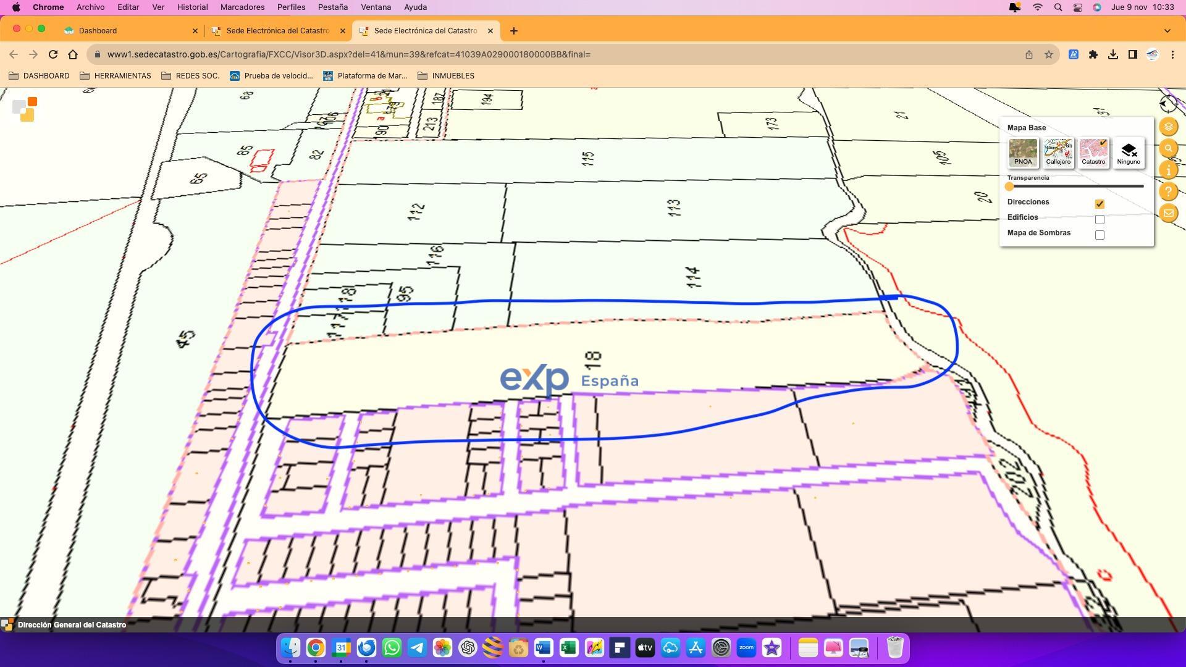This screenshot has width=1186, height=667.
Task: Open a new browser tab
Action: 514,30
